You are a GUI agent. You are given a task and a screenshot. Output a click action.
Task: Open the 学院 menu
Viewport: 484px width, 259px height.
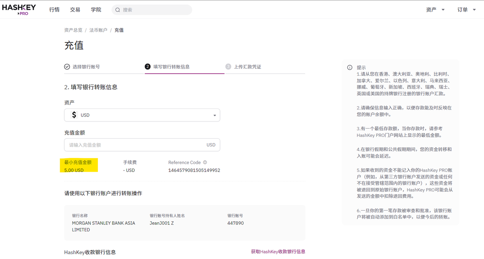coord(96,10)
